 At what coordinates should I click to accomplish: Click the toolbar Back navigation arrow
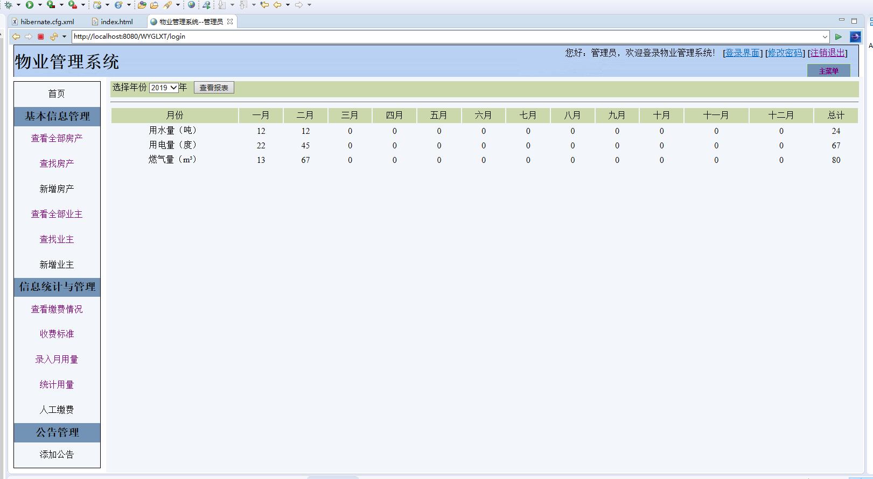pyautogui.click(x=277, y=5)
